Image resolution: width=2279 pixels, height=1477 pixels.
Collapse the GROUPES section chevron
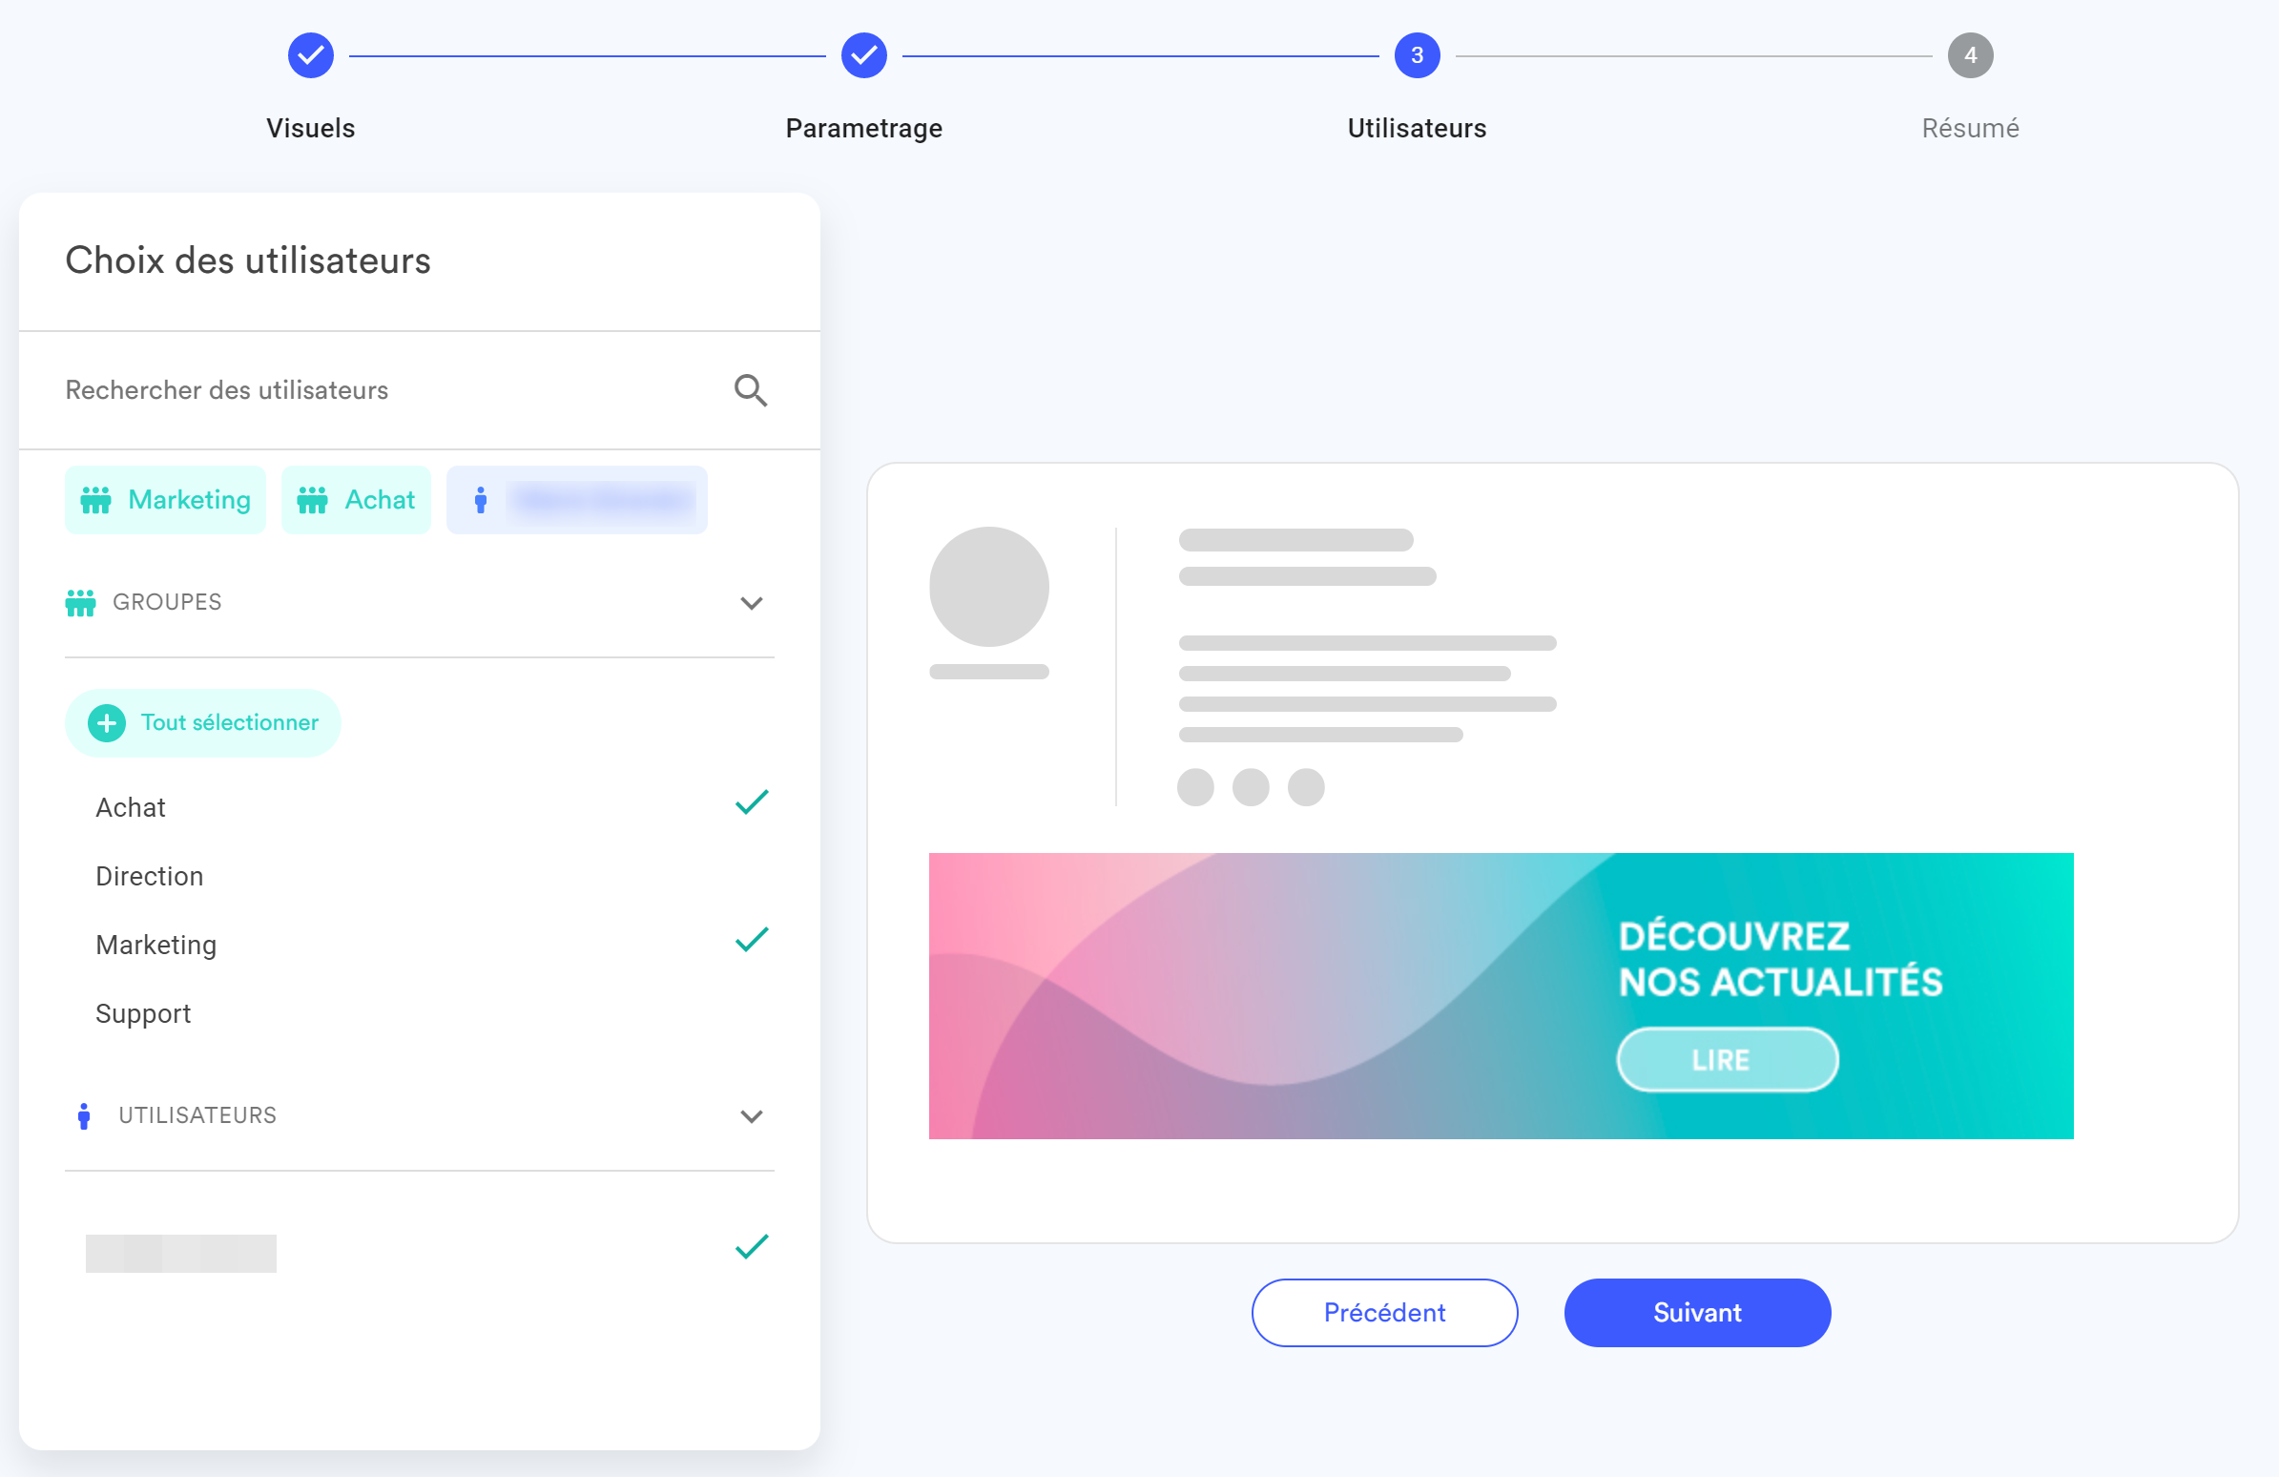coord(752,603)
